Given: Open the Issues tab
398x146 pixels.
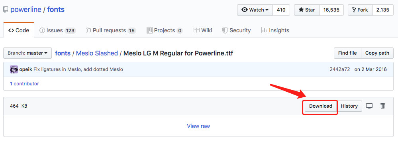Looking at the screenshot, I should pos(58,31).
